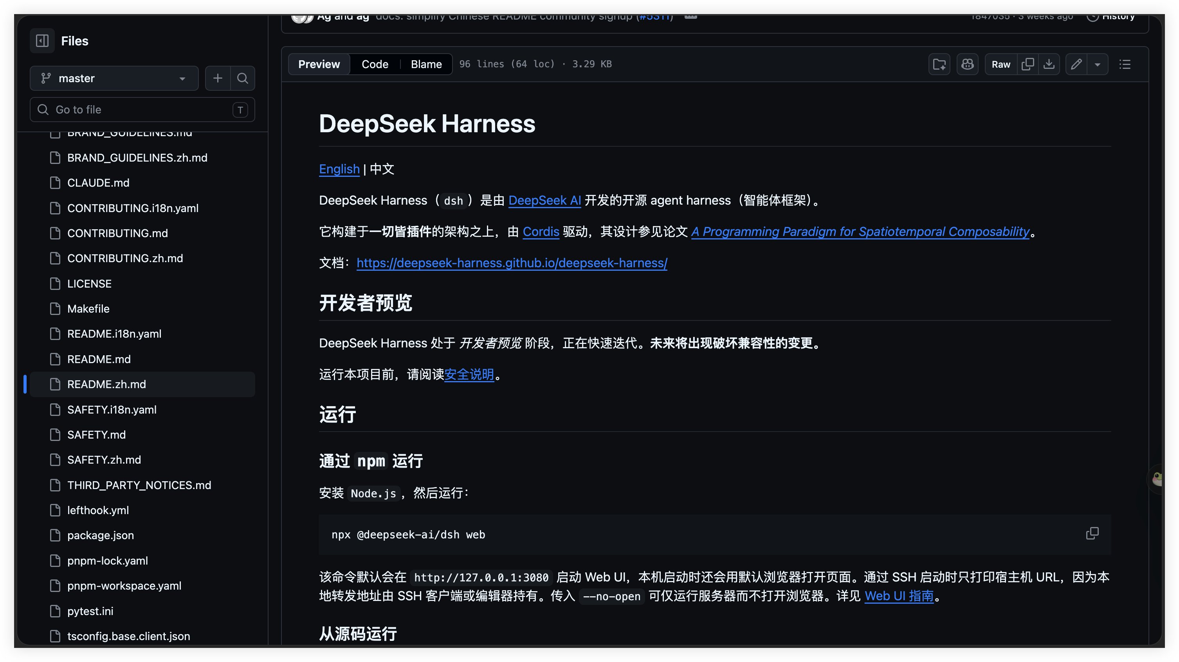This screenshot has height=662, width=1179.
Task: Open SAFETY.zh.md file
Action: [142, 460]
